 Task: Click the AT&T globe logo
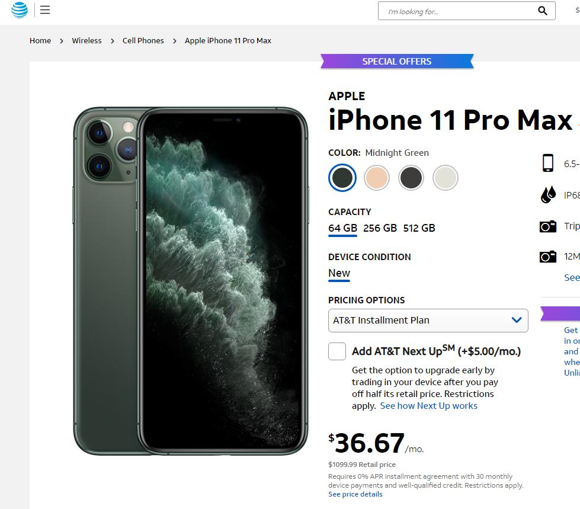(18, 10)
